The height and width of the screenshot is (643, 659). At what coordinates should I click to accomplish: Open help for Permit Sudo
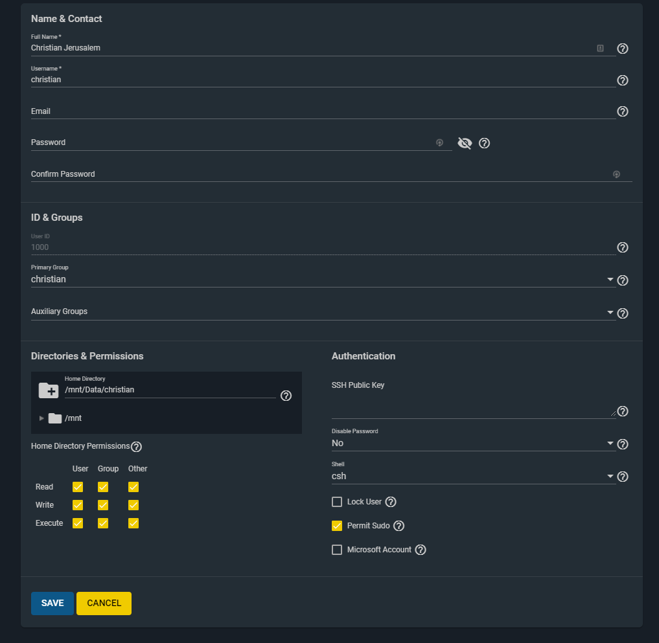click(x=399, y=526)
